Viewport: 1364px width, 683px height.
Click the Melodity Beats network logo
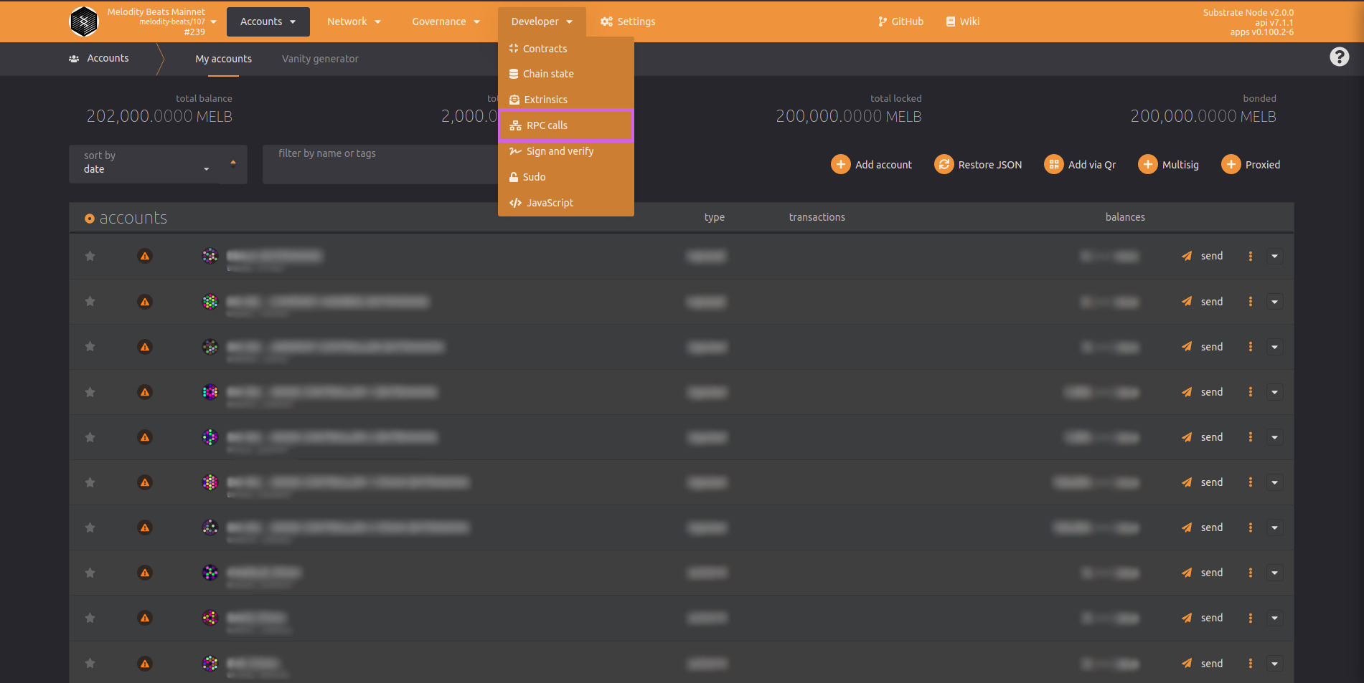click(x=84, y=22)
